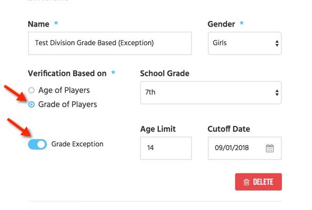Click into the division Name text field
Screen dimensions: 312x210
click(110, 43)
